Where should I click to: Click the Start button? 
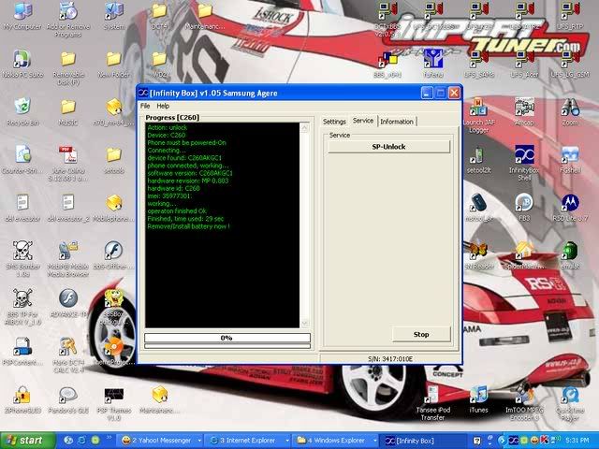pyautogui.click(x=27, y=441)
